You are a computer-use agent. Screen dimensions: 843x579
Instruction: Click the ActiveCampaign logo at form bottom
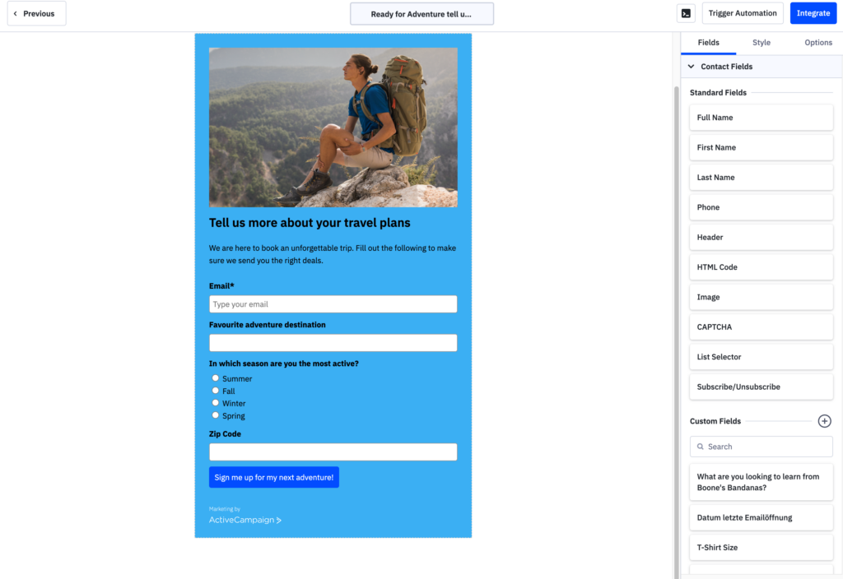244,520
